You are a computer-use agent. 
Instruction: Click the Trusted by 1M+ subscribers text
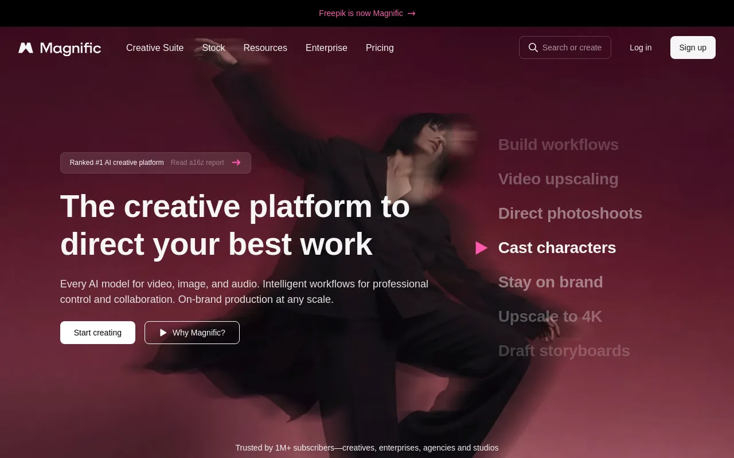[367, 448]
